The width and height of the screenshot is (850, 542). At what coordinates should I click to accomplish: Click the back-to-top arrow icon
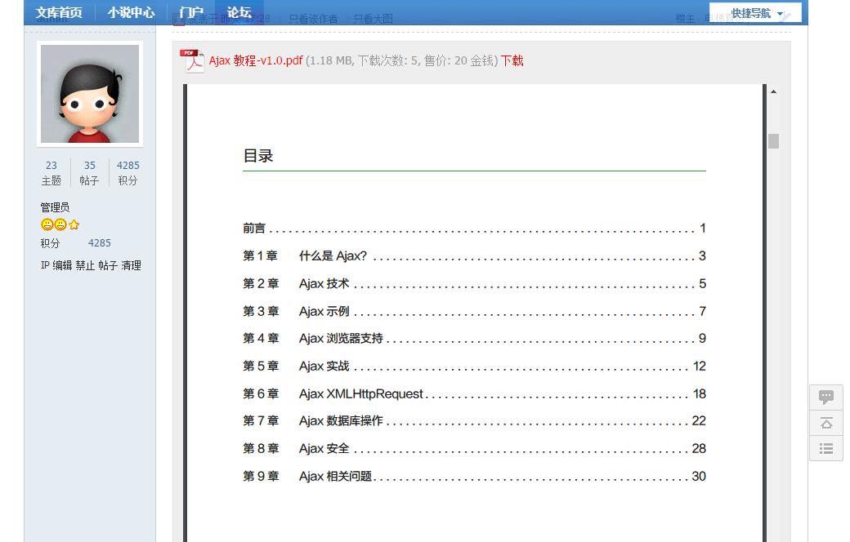[x=826, y=423]
